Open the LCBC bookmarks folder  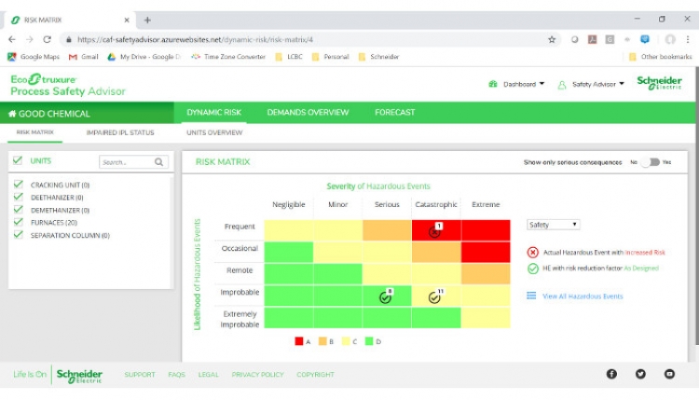(x=289, y=57)
